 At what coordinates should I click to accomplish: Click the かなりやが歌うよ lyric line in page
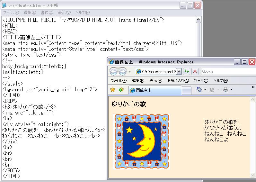(x=223, y=128)
